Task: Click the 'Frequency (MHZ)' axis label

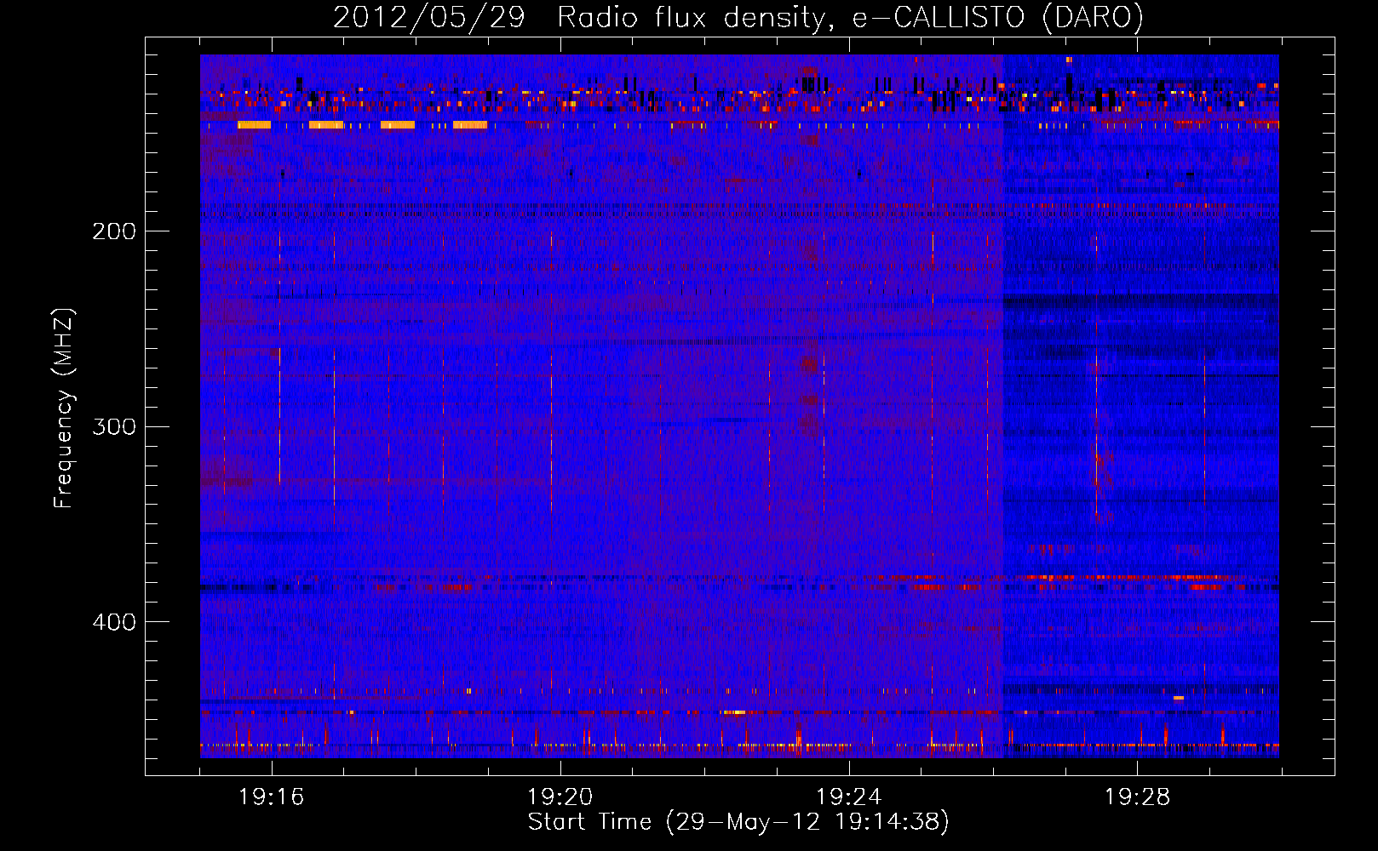Action: 64,408
